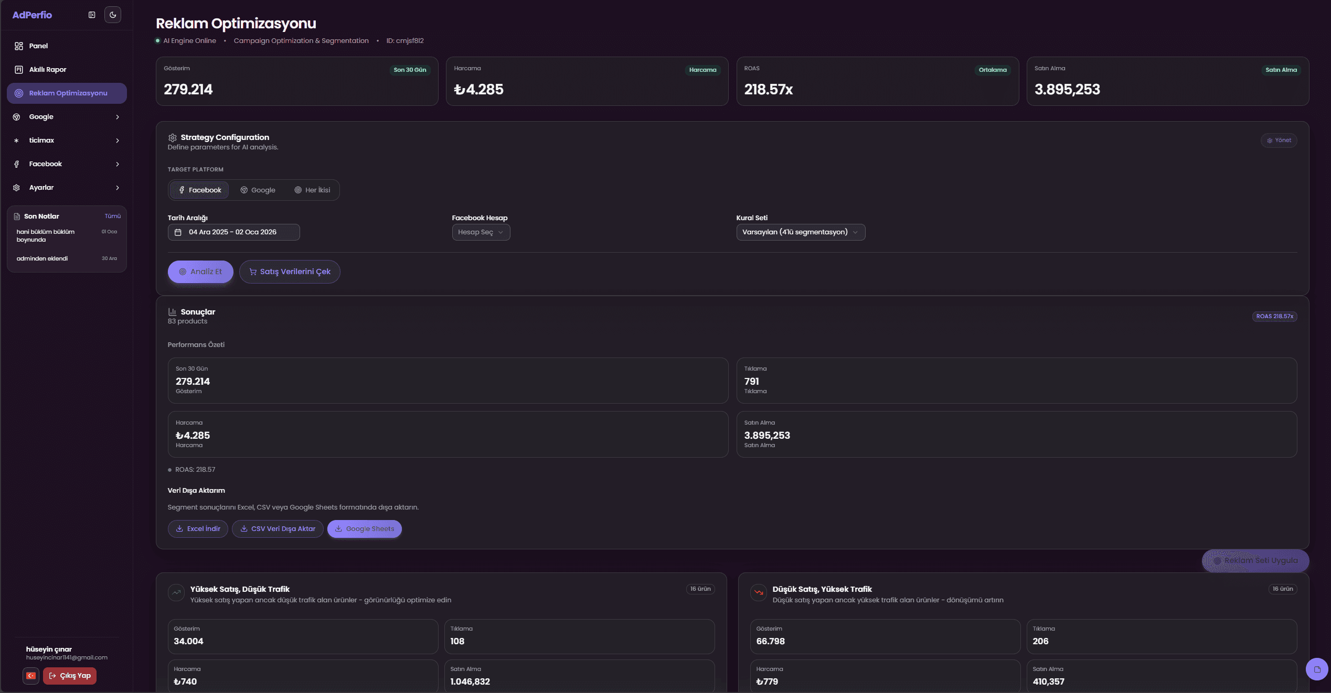Click the upward trend segment icon
This screenshot has height=693, width=1331.
(176, 593)
